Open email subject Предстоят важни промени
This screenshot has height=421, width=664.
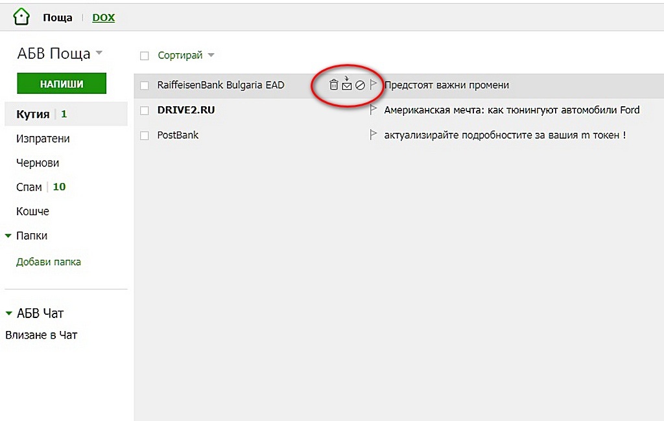tap(447, 85)
